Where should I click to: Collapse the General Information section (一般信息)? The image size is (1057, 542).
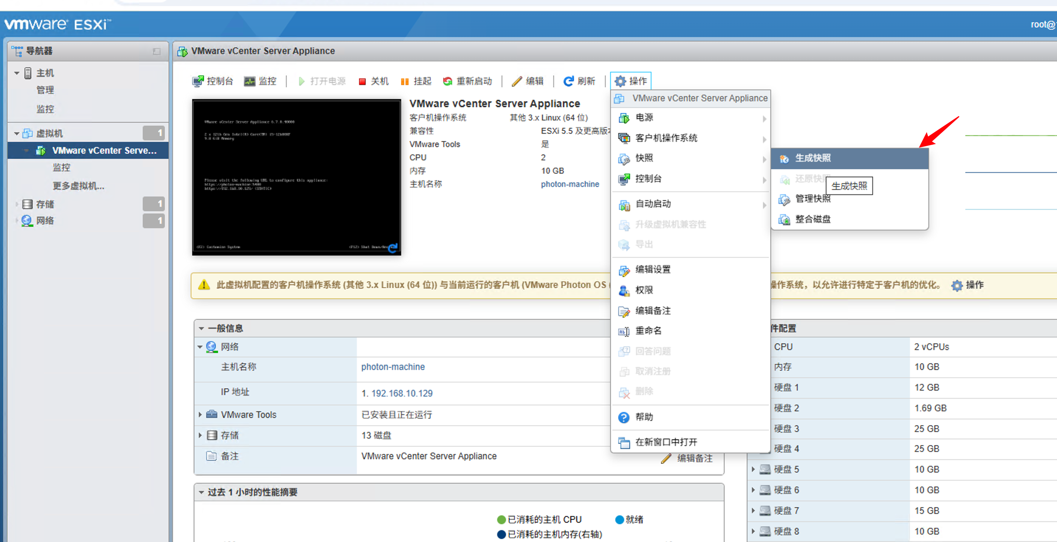pyautogui.click(x=202, y=329)
